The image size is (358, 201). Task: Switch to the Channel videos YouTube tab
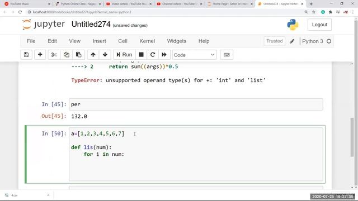(180, 4)
